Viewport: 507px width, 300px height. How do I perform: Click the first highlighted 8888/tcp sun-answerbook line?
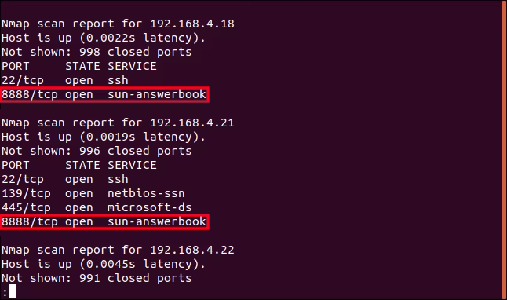click(104, 94)
